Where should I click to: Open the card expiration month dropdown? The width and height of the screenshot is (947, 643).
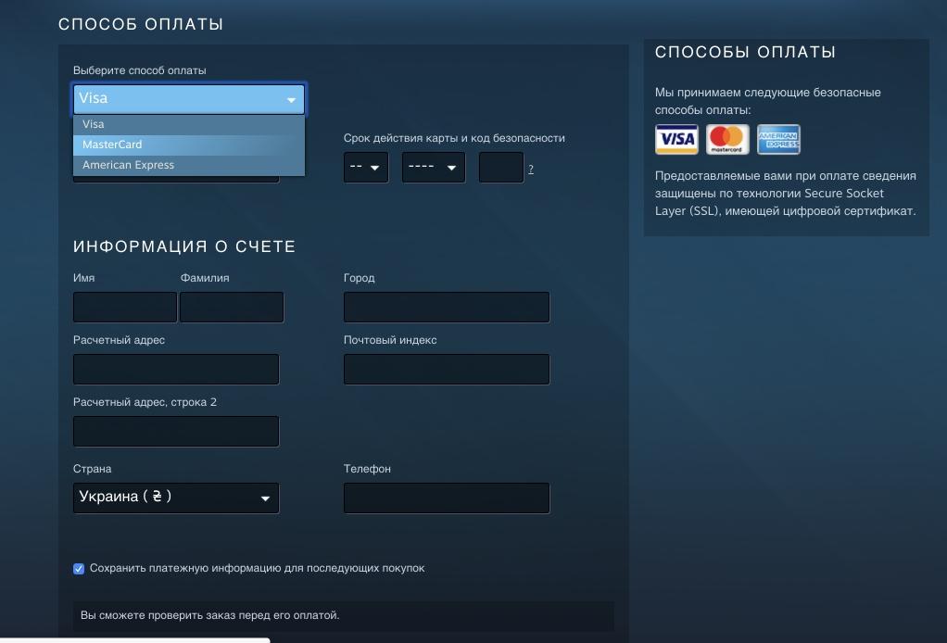coord(366,168)
